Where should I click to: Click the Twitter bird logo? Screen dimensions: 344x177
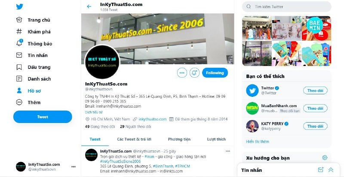(19, 7)
